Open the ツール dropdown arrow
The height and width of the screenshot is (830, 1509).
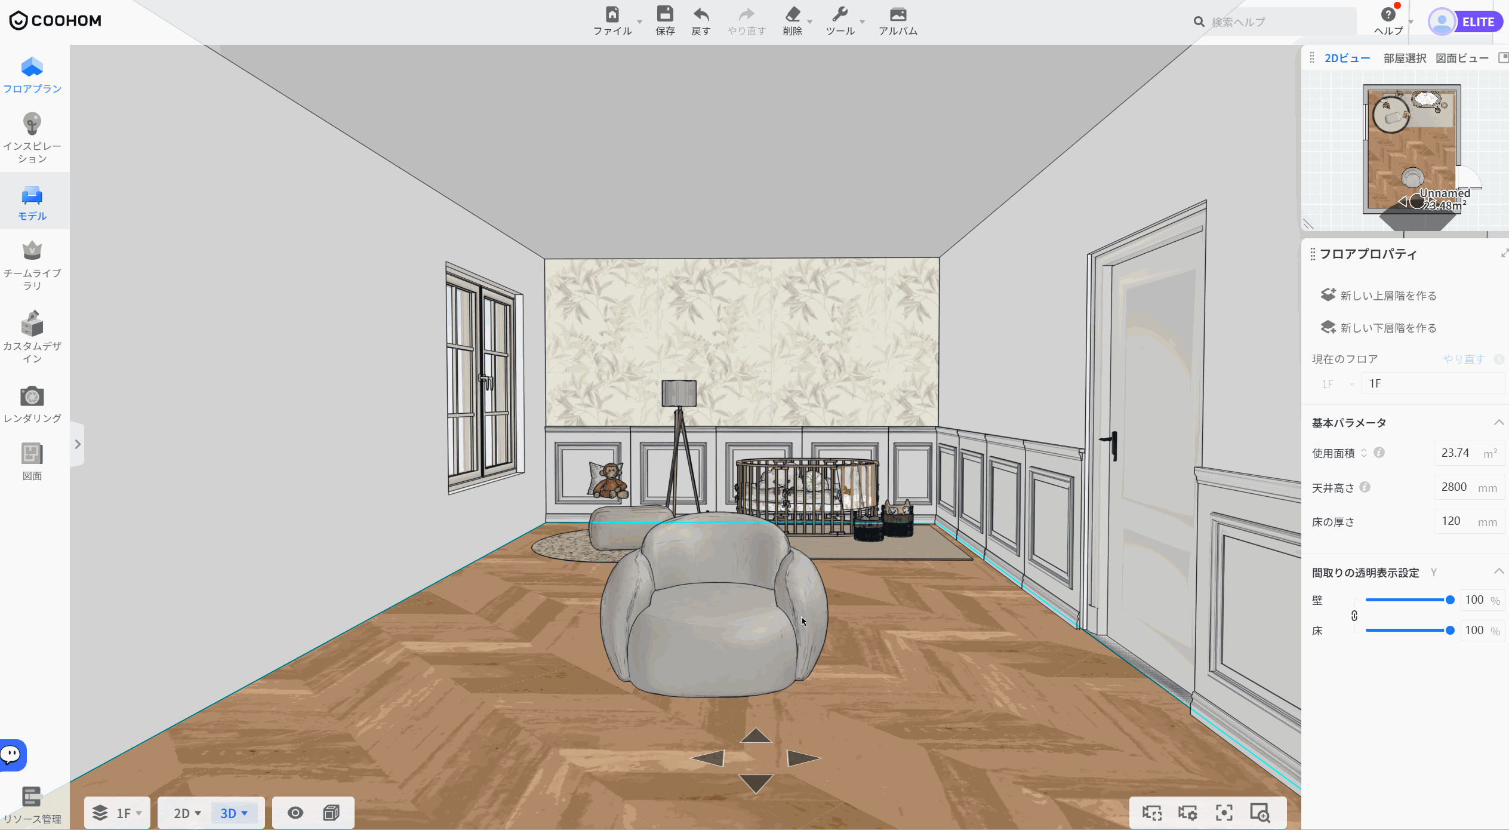point(863,21)
